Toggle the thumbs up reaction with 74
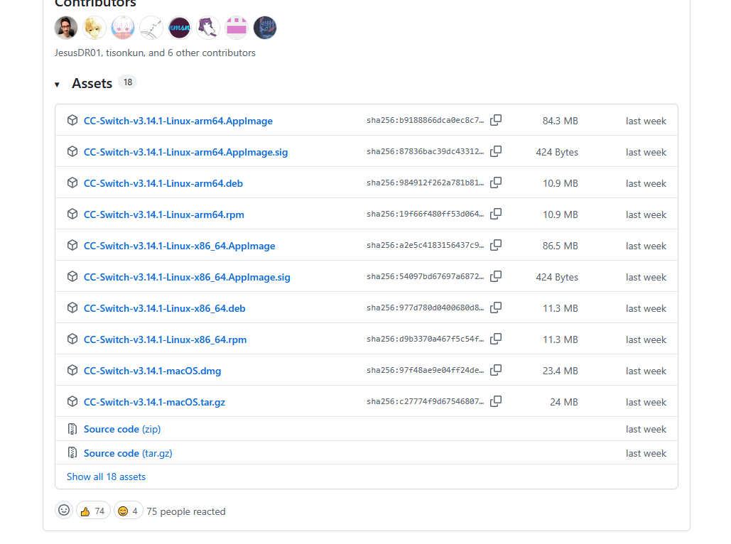Screen dimensions: 731x544 (93, 511)
